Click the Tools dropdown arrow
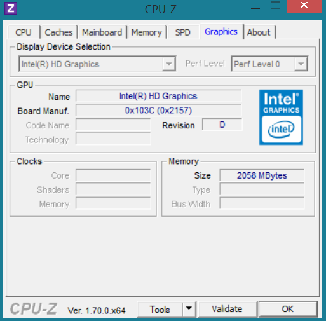The width and height of the screenshot is (326, 321). coord(189,309)
